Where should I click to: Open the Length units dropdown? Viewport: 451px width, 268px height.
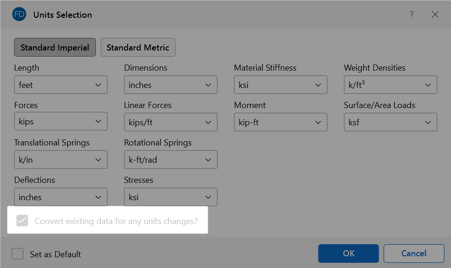[x=60, y=85]
